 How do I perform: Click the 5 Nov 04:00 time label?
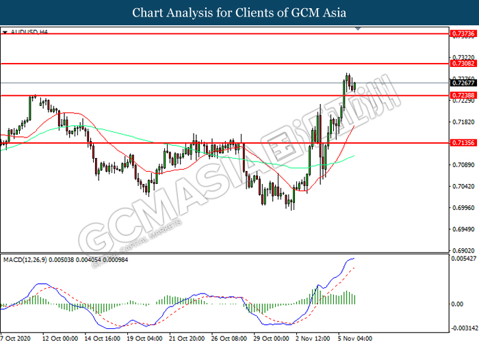(x=356, y=339)
